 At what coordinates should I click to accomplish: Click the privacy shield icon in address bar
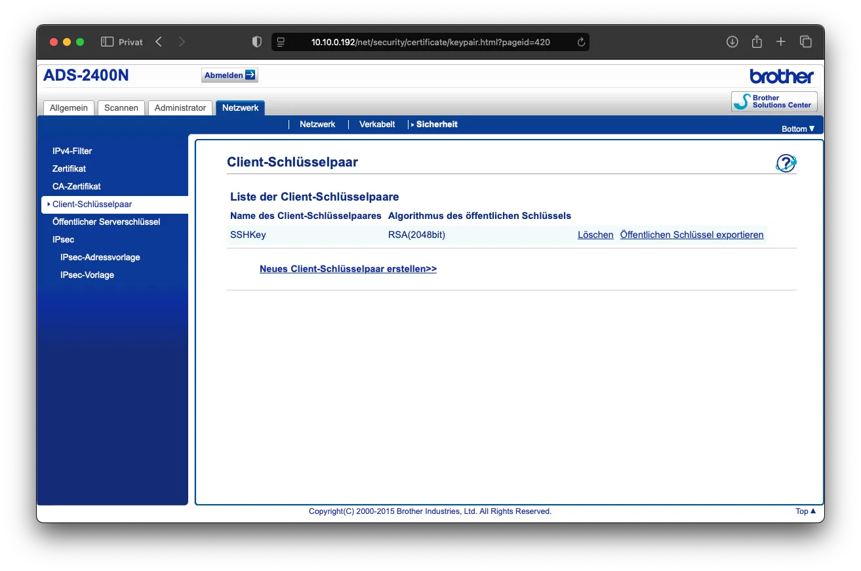pyautogui.click(x=256, y=41)
